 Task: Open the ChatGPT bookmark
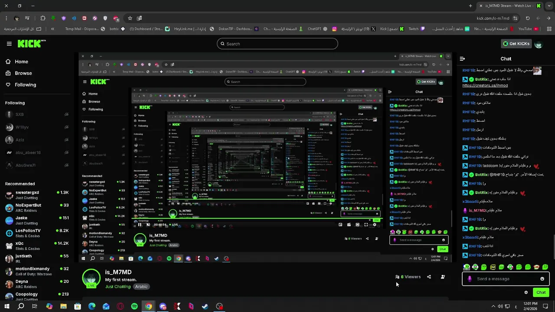pyautogui.click(x=317, y=29)
